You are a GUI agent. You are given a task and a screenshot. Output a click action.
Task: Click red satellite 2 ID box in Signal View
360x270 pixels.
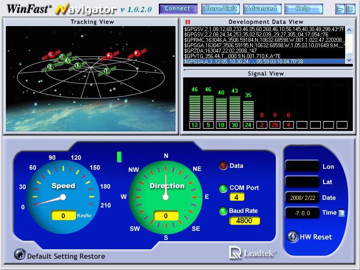[262, 125]
